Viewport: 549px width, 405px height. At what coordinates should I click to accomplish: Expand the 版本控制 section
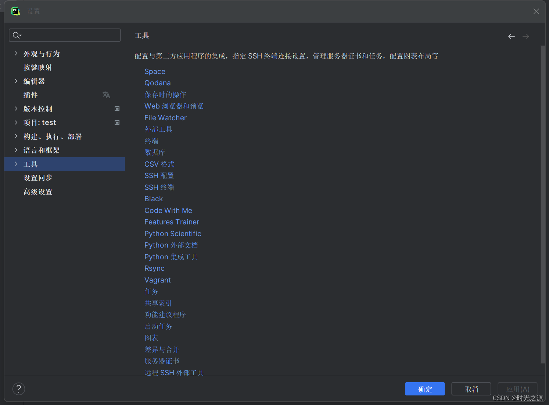pos(16,109)
